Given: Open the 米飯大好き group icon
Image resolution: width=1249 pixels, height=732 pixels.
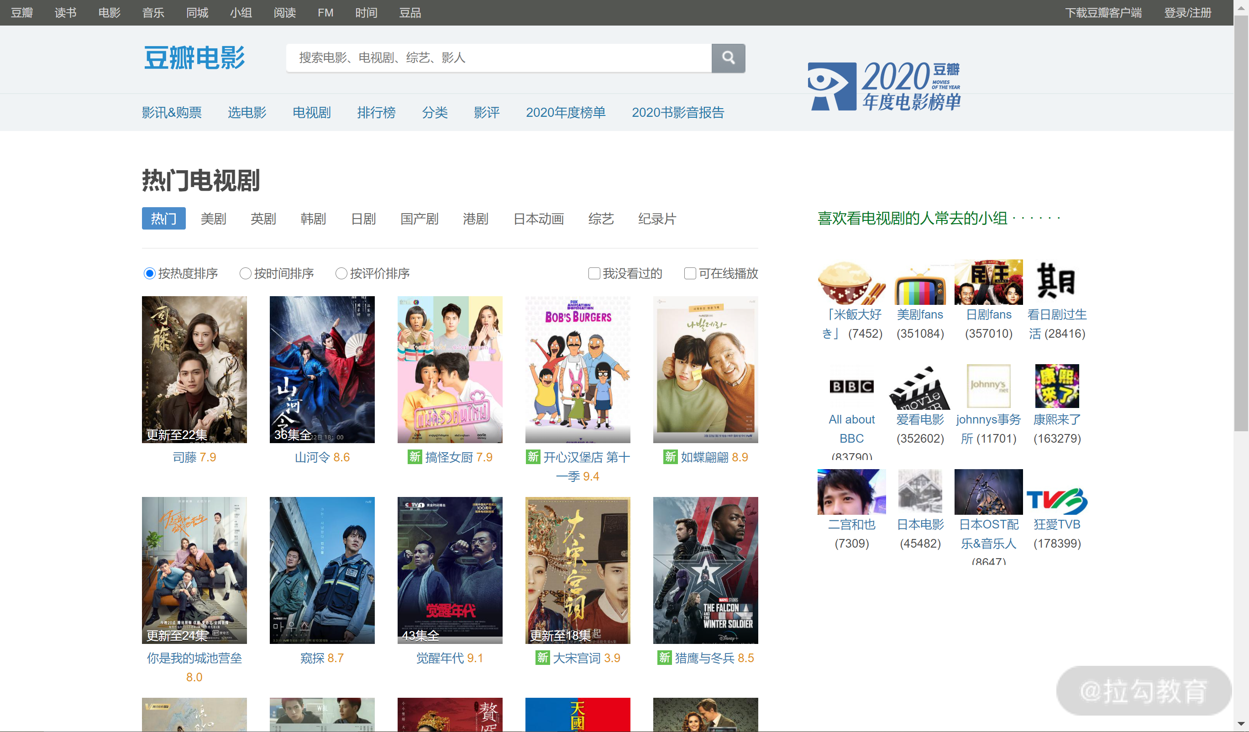Looking at the screenshot, I should click(x=851, y=282).
